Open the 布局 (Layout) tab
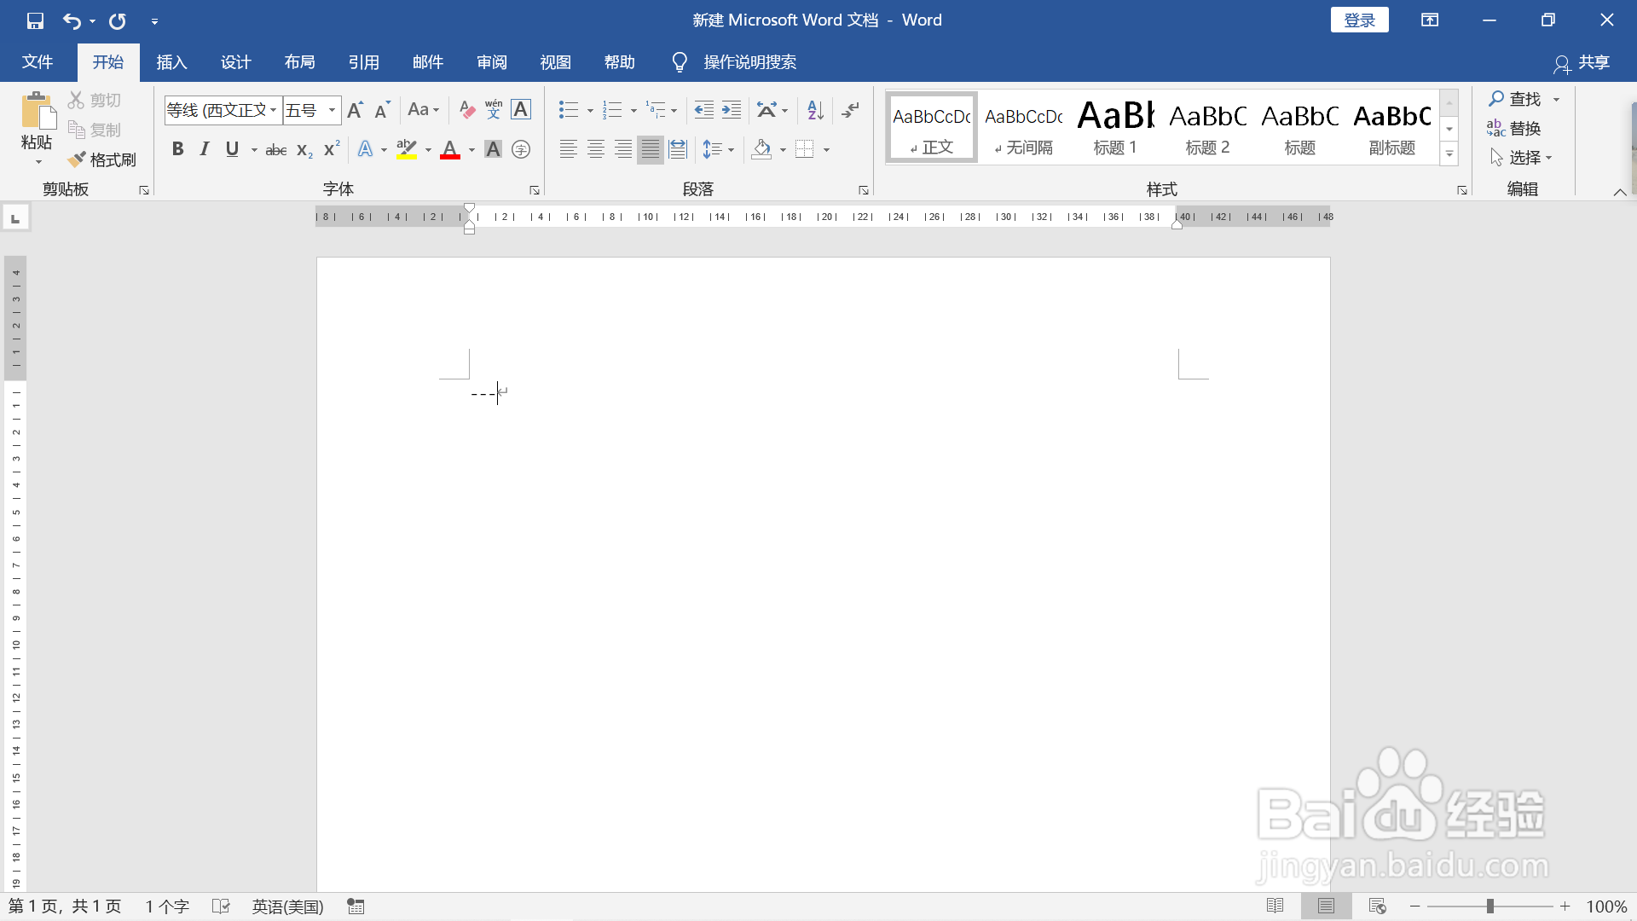 pos(299,62)
